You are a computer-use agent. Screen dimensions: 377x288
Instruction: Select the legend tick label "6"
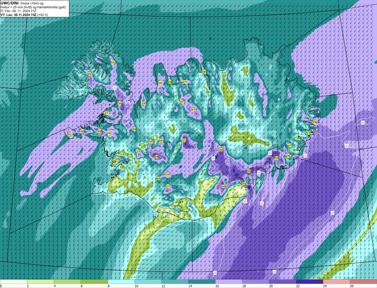(x=81, y=286)
